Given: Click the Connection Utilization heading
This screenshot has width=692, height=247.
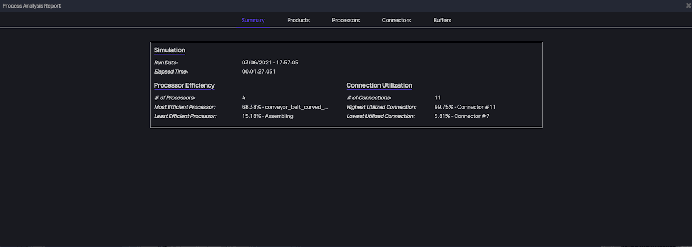Looking at the screenshot, I should pyautogui.click(x=379, y=85).
